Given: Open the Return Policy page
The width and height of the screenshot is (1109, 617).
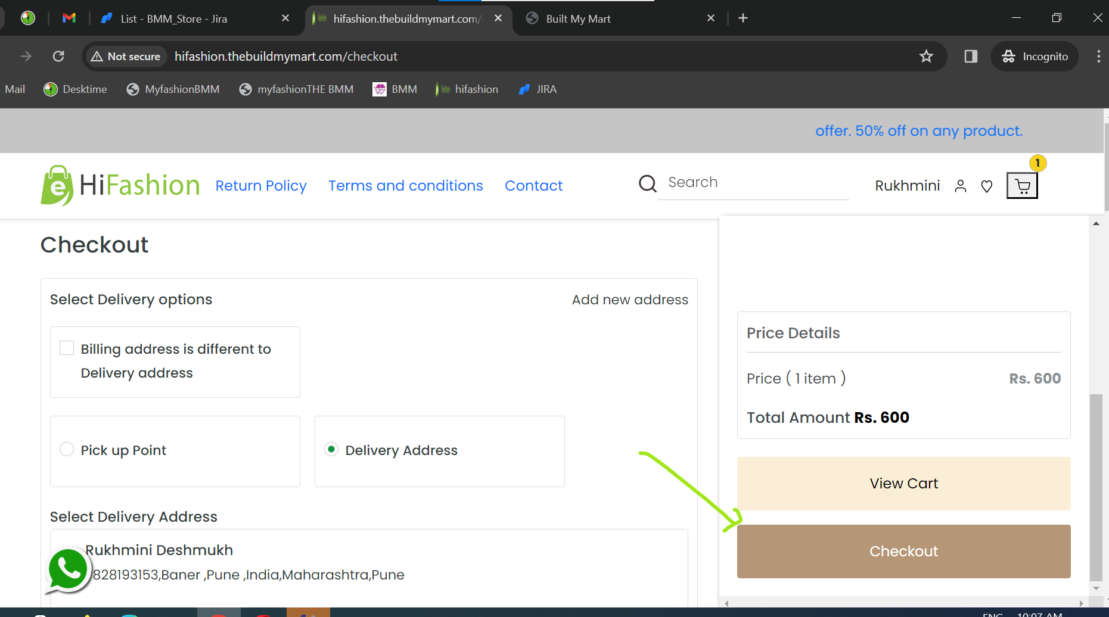Looking at the screenshot, I should (261, 186).
